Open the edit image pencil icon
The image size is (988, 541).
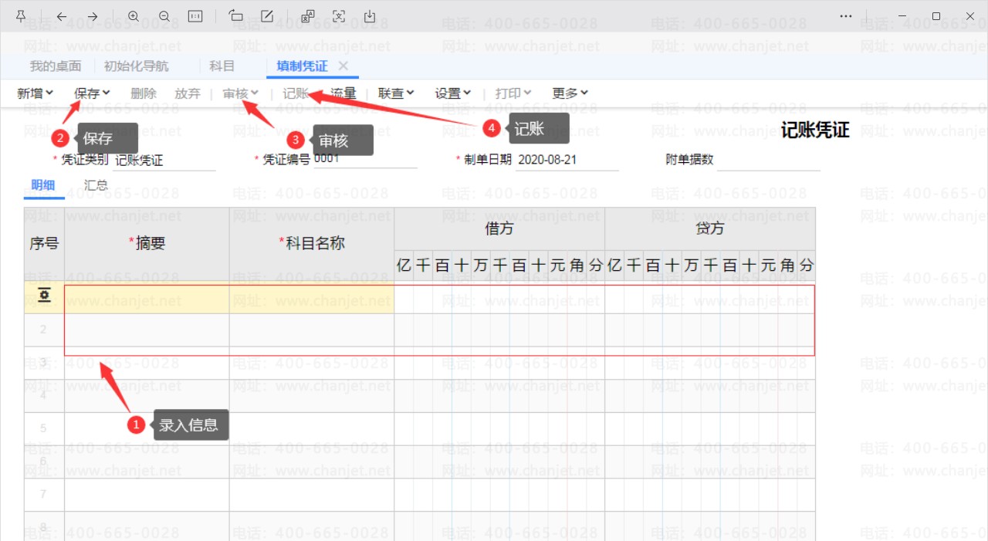pyautogui.click(x=267, y=16)
